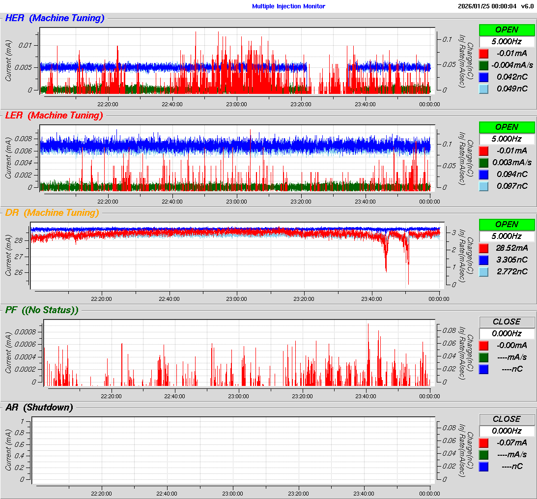Screen dimensions: 537x499
Task: Click the HER (Machine Tuning) panel title
Action: 55,18
